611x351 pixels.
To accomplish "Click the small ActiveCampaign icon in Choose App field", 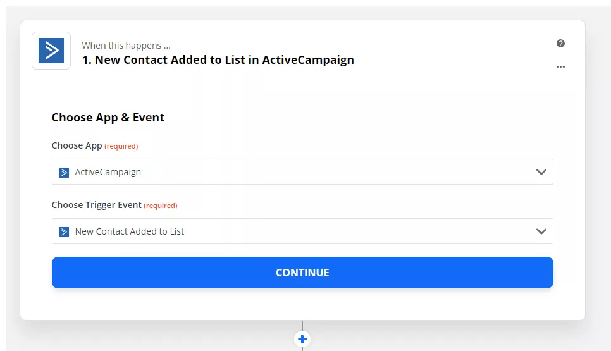I will tap(64, 172).
